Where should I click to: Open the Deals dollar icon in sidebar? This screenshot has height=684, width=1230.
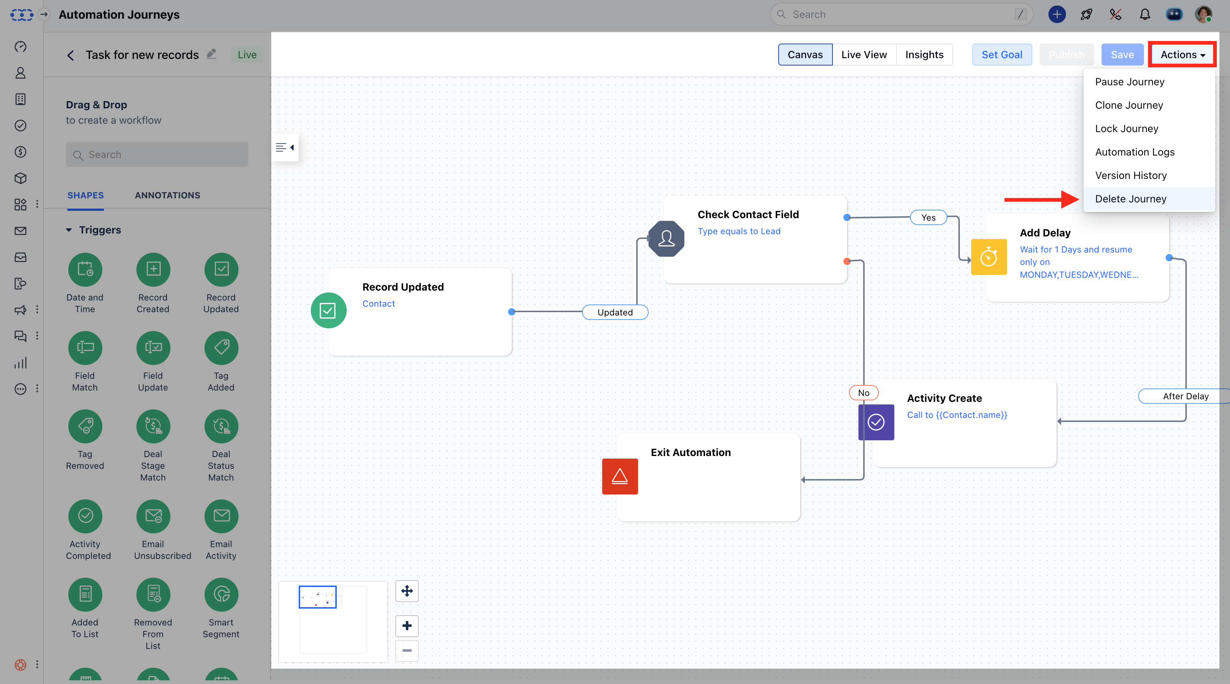[x=20, y=152]
